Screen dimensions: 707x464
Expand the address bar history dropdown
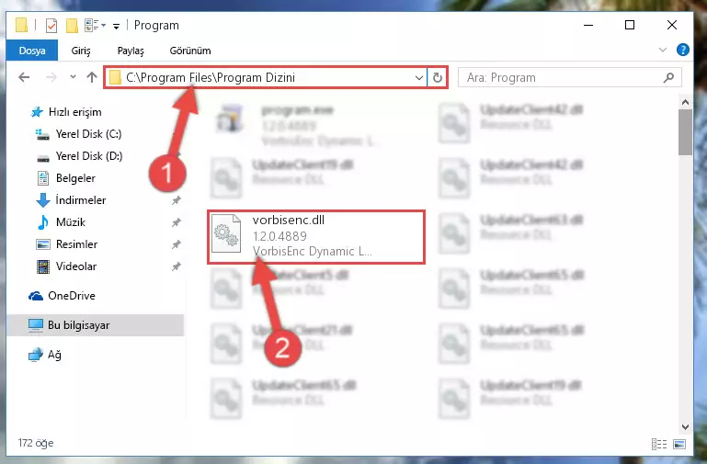(419, 78)
